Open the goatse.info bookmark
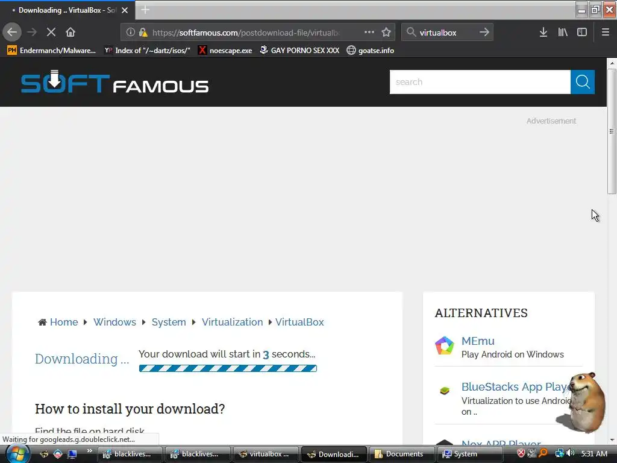The height and width of the screenshot is (463, 617). tap(371, 51)
